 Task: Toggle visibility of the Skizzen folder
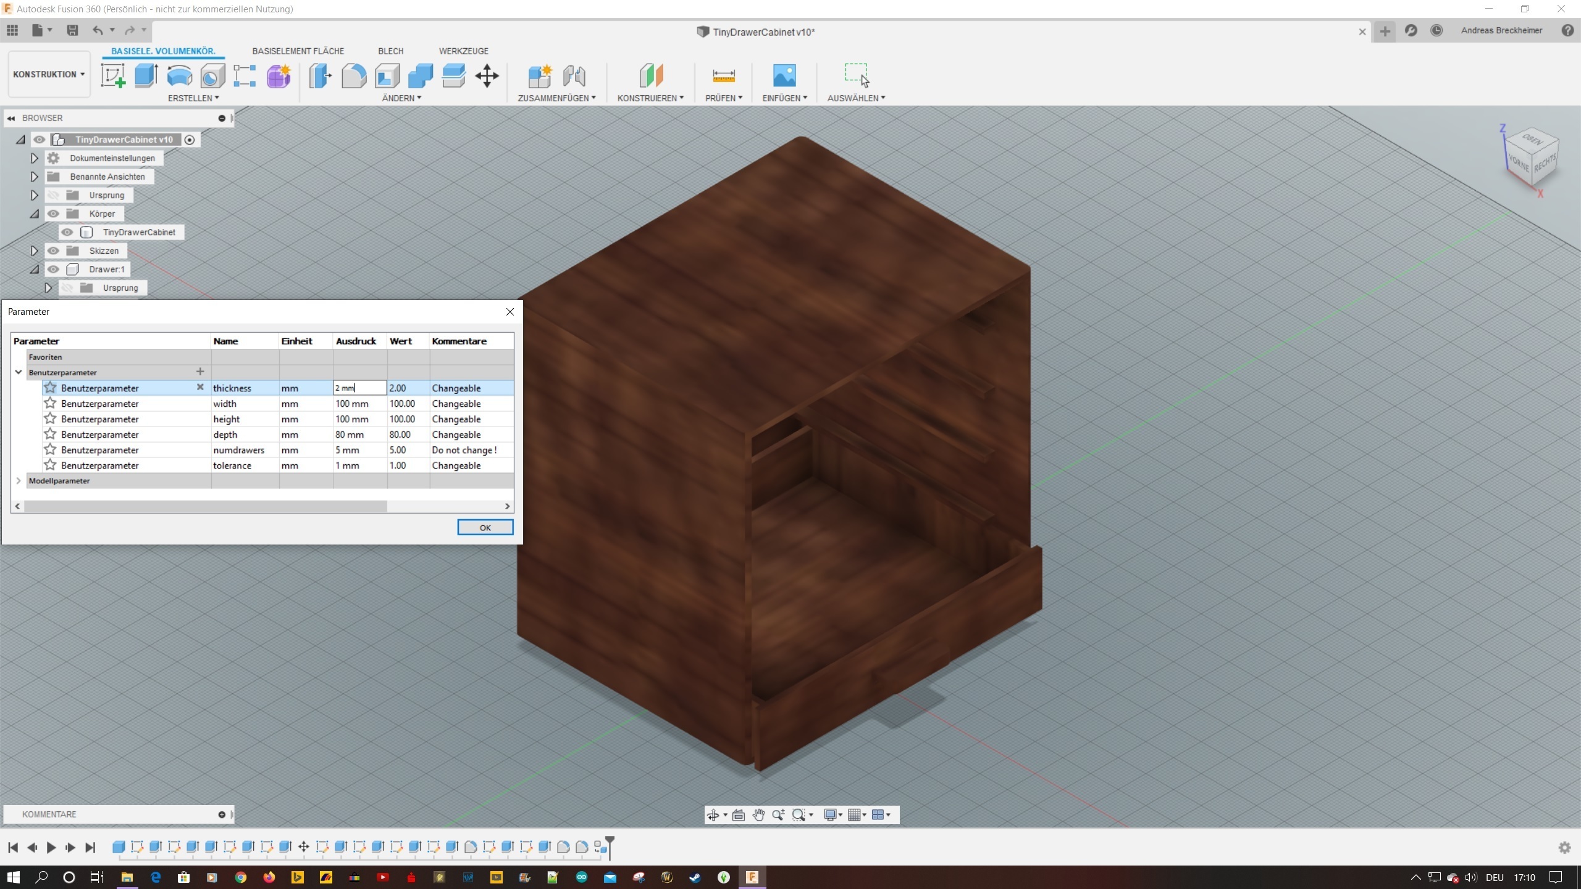tap(54, 251)
